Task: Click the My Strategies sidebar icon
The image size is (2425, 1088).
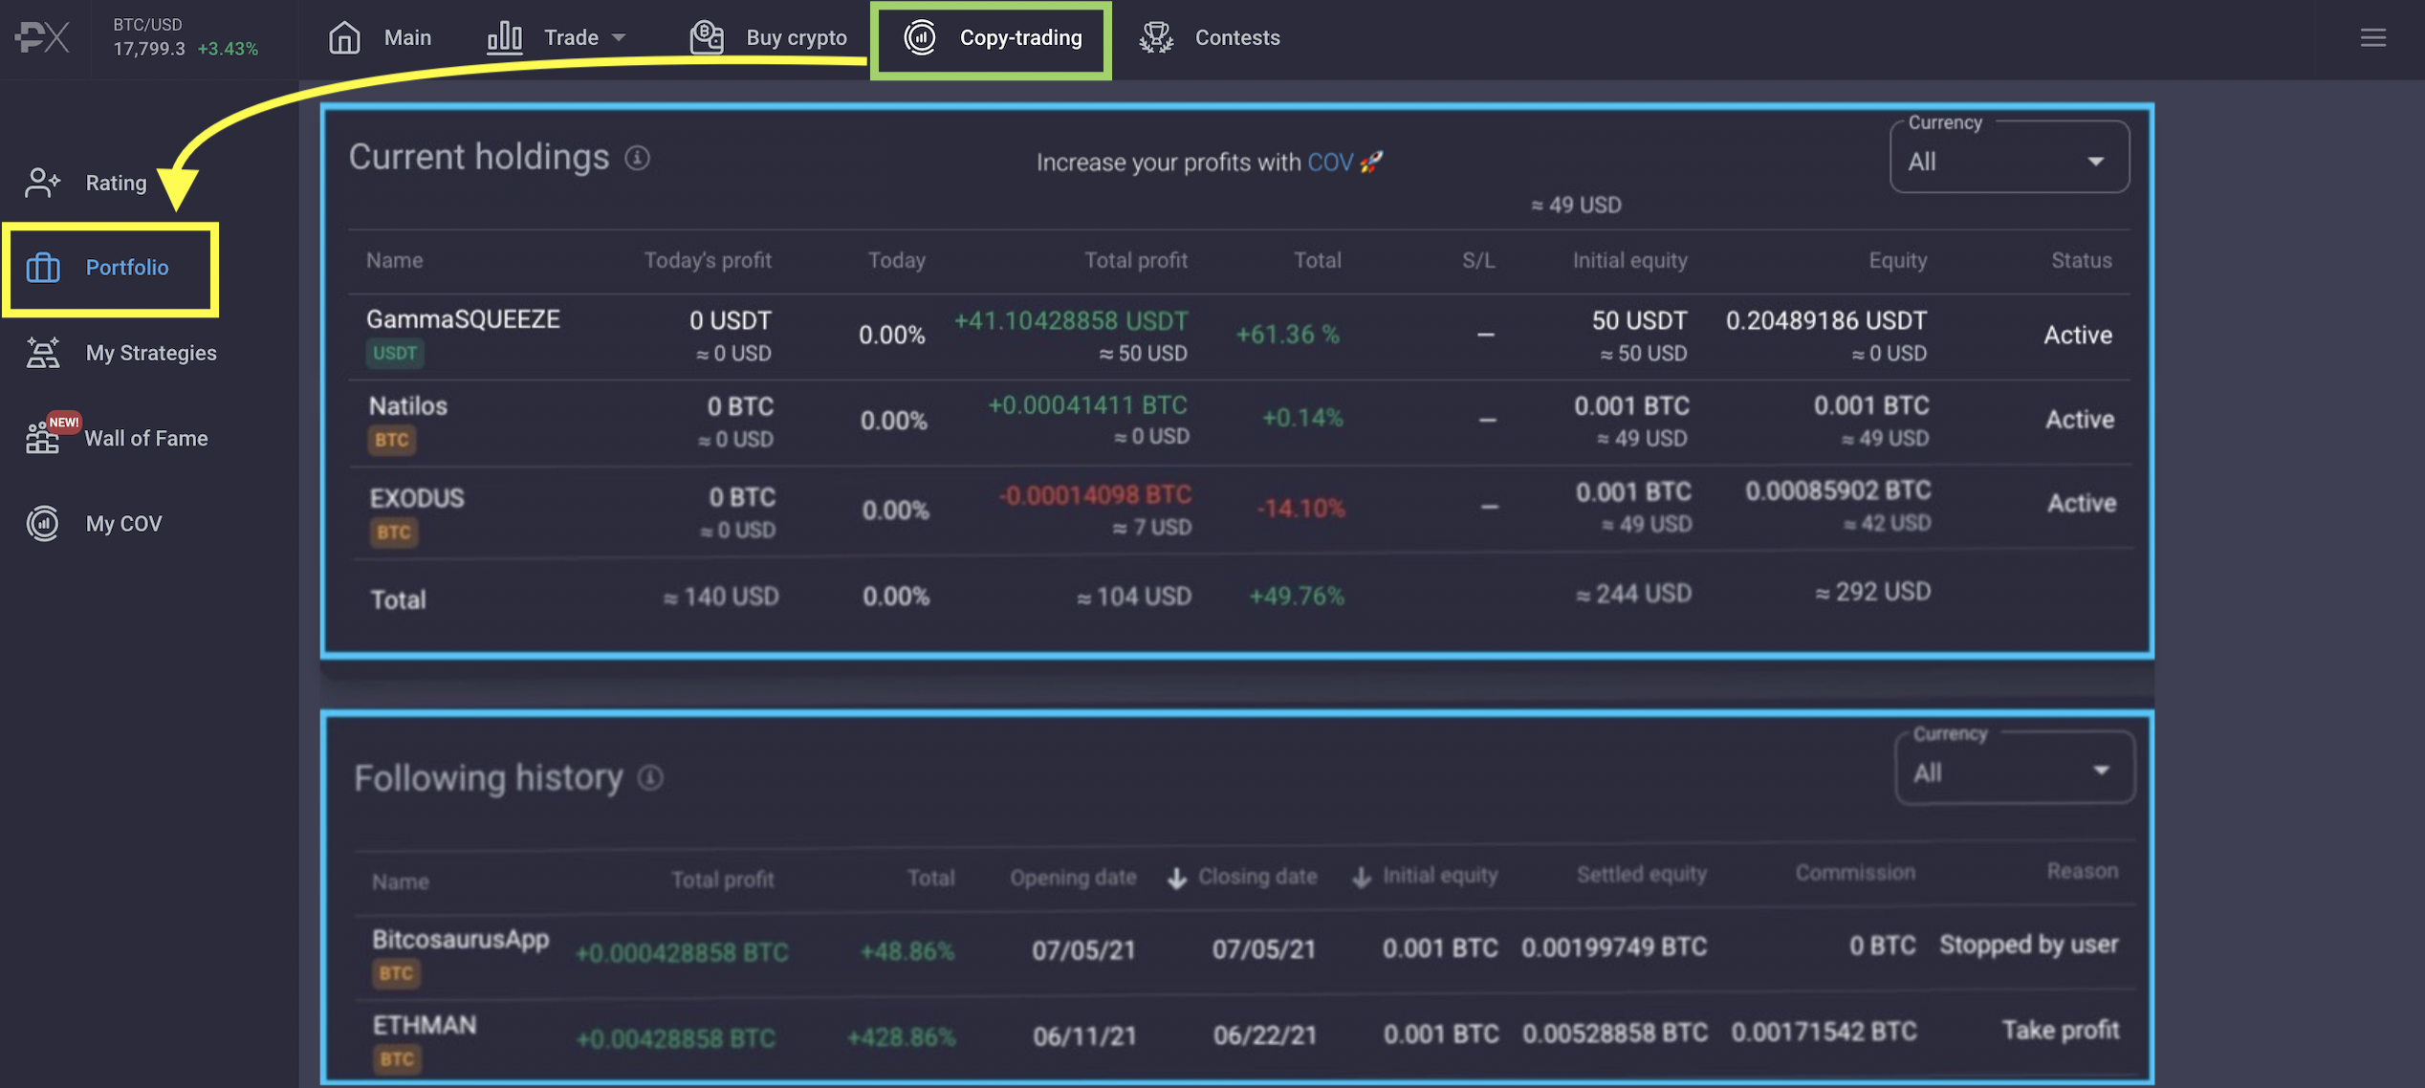Action: (43, 353)
